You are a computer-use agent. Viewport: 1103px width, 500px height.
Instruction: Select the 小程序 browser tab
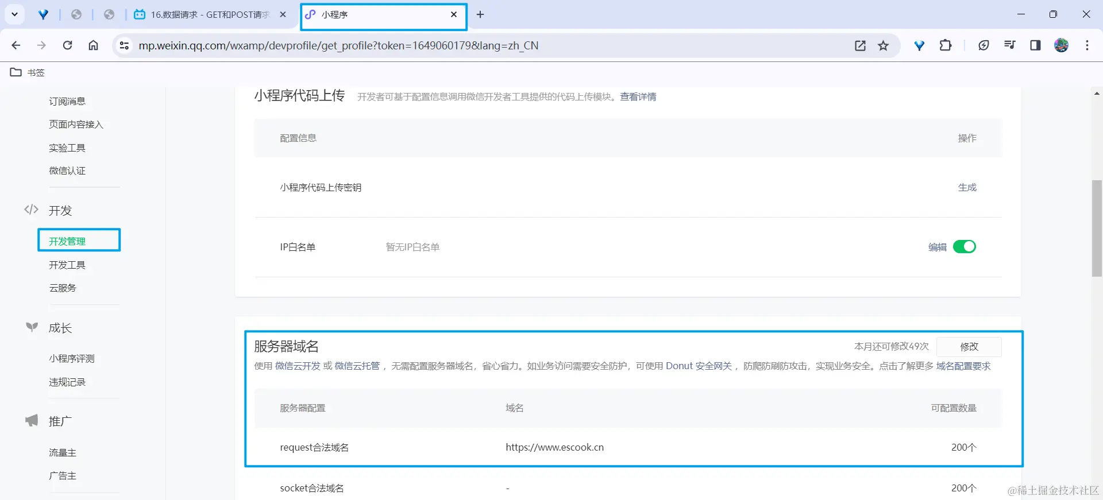coord(384,16)
